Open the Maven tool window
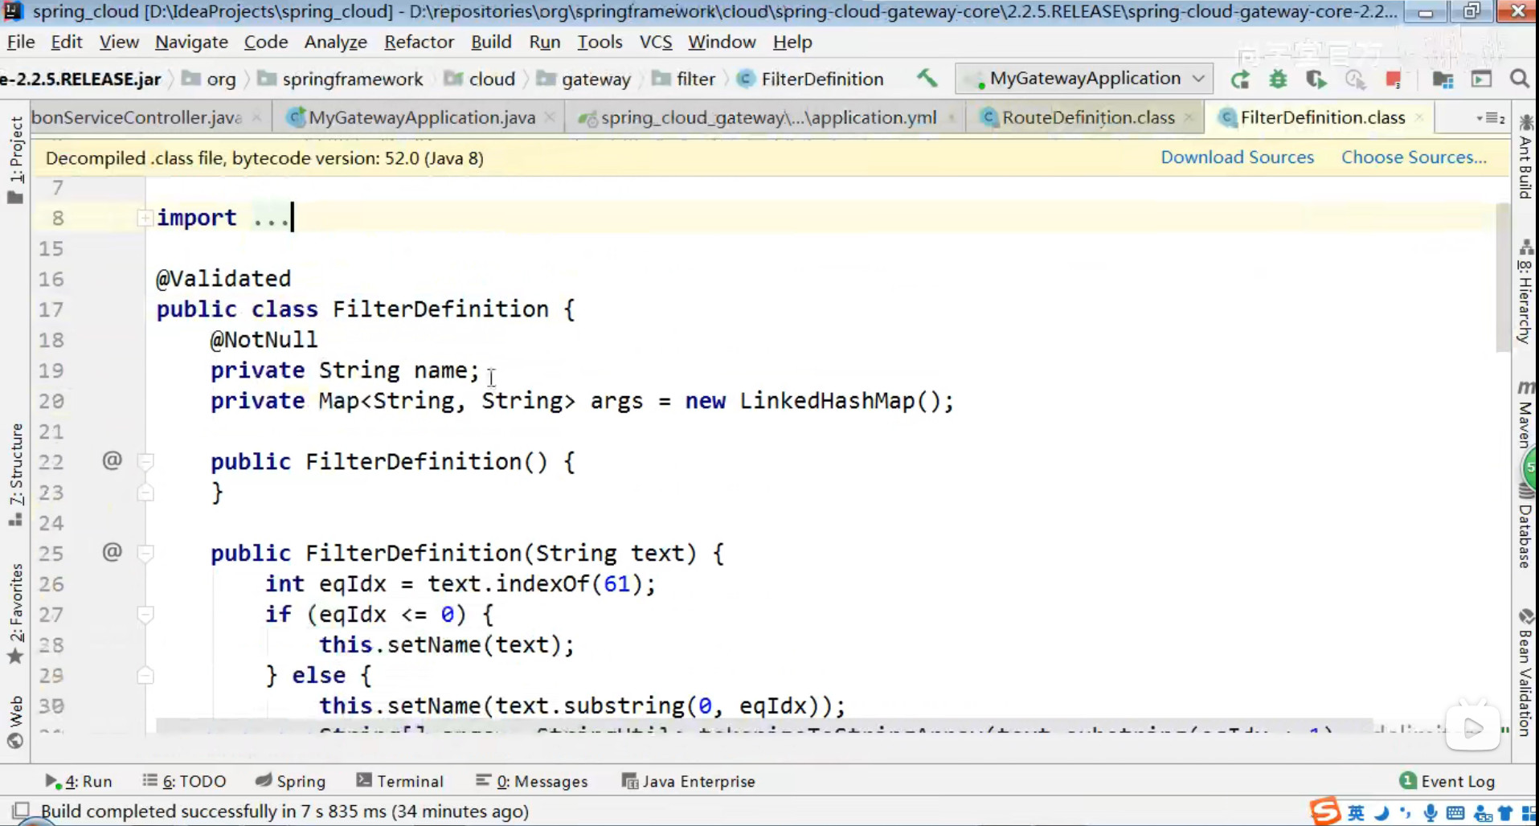The height and width of the screenshot is (826, 1539). (1525, 414)
